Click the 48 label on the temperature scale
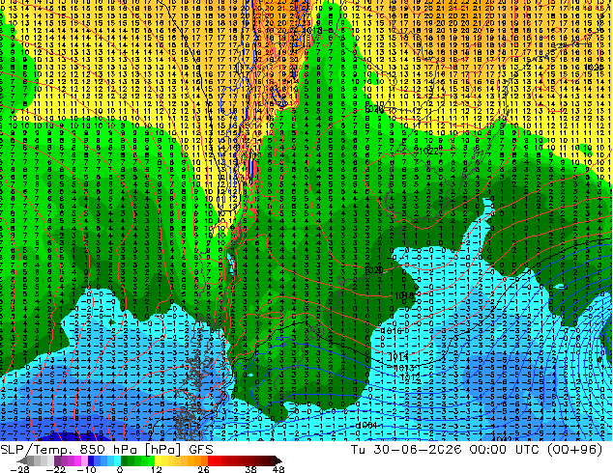 point(278,469)
